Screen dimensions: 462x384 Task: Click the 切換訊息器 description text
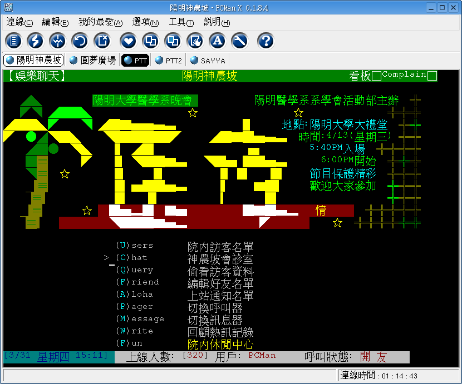215,320
